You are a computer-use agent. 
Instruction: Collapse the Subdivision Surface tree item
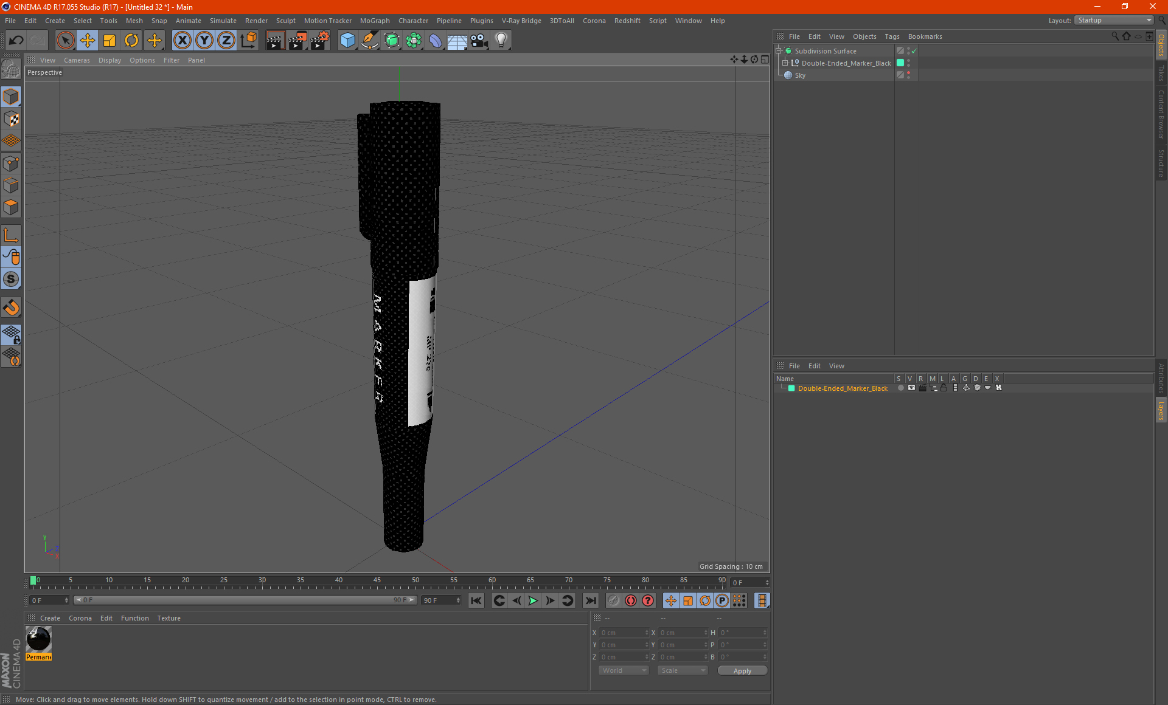point(779,51)
